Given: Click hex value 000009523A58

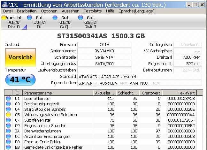Looking at the screenshot, I should pos(181,98).
